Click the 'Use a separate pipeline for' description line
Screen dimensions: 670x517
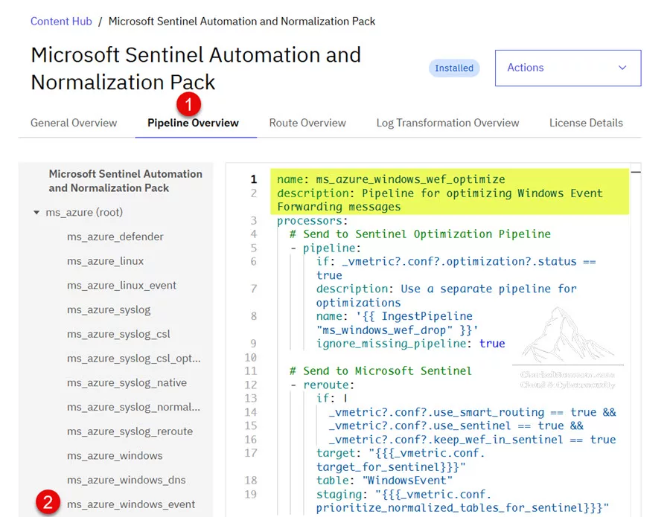(446, 295)
